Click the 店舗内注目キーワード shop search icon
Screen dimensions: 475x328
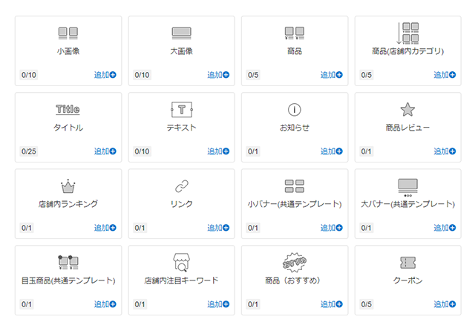tap(182, 263)
